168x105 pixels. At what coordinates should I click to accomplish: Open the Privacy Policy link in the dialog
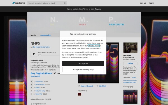(94, 46)
